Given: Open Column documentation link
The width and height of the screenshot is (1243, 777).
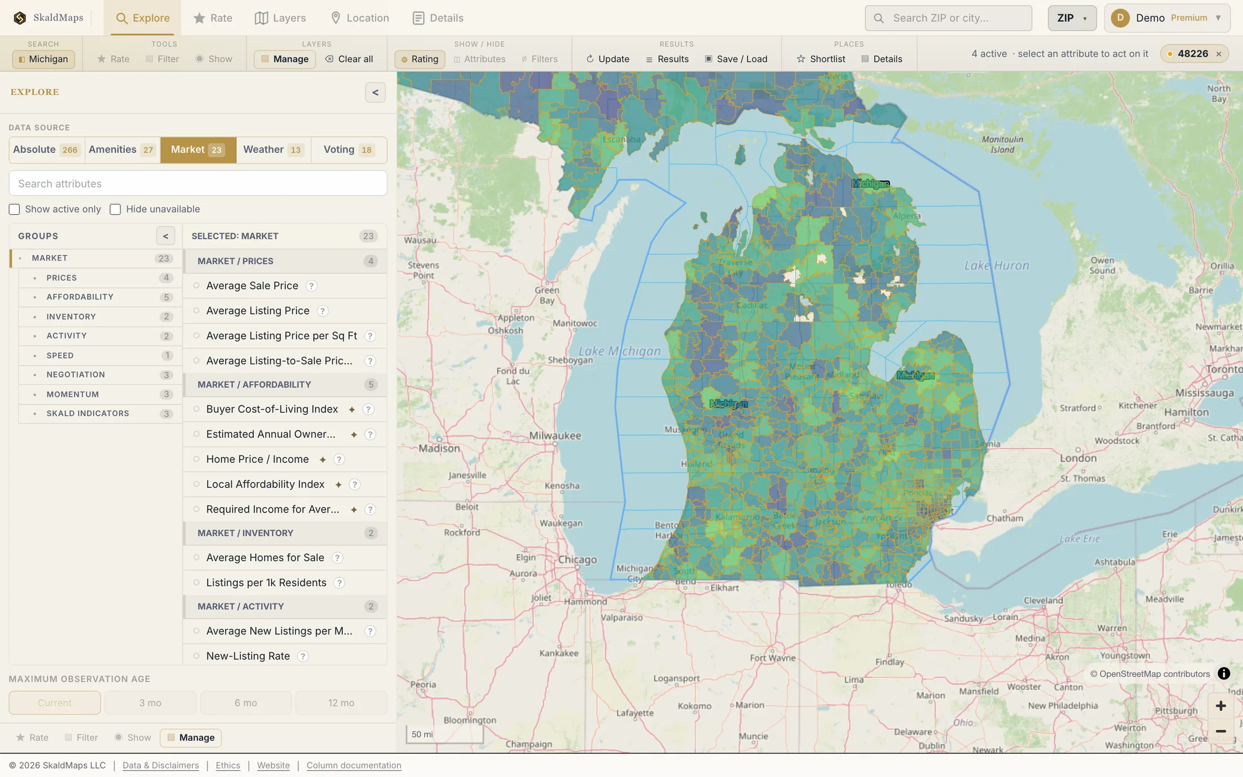Looking at the screenshot, I should [354, 765].
